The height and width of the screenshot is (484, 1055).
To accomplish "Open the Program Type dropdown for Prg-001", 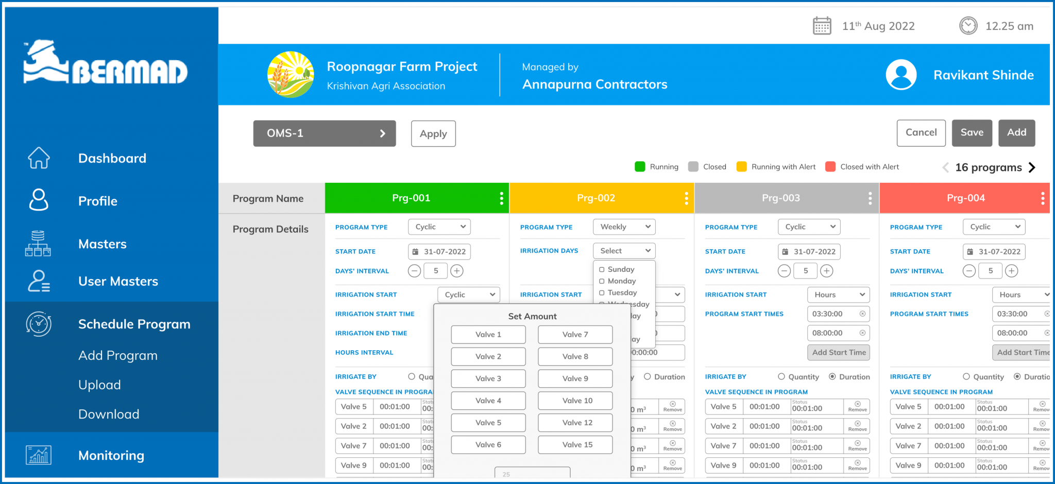I will click(439, 227).
